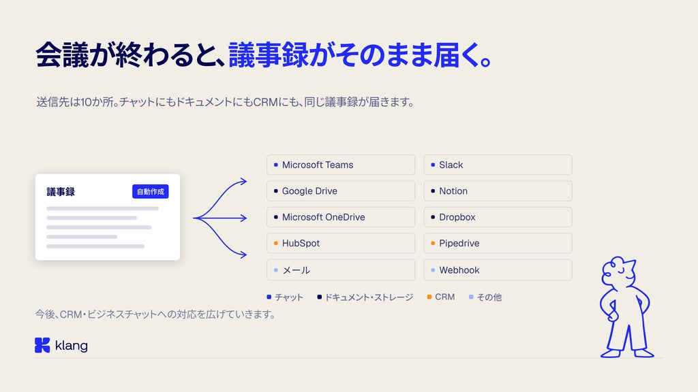
Task: Click the middle arrow pointing right
Action: point(220,218)
